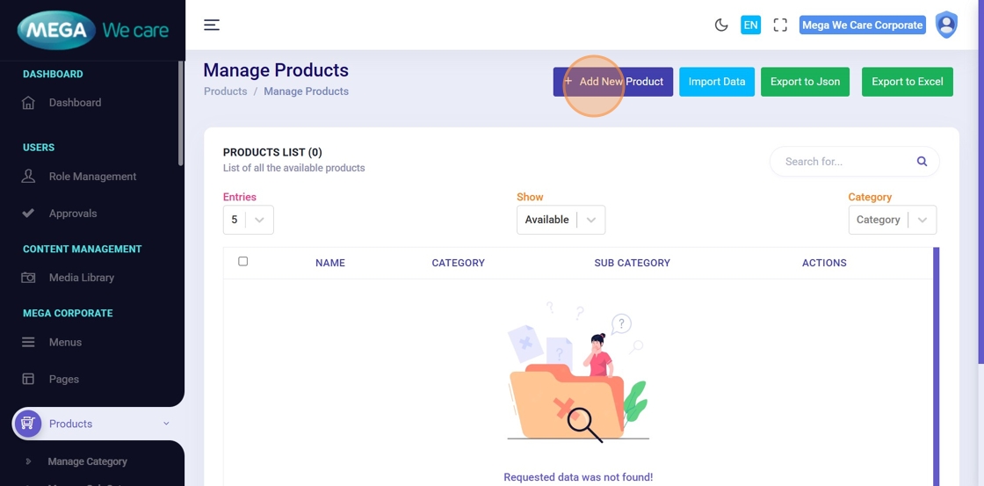Click the search magnifier icon

tap(922, 162)
